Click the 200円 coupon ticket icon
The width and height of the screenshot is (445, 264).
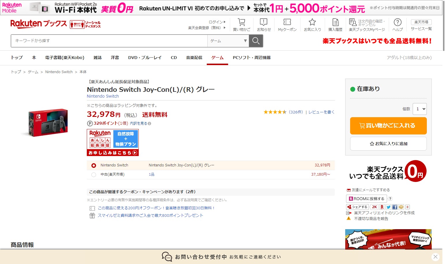(x=92, y=208)
